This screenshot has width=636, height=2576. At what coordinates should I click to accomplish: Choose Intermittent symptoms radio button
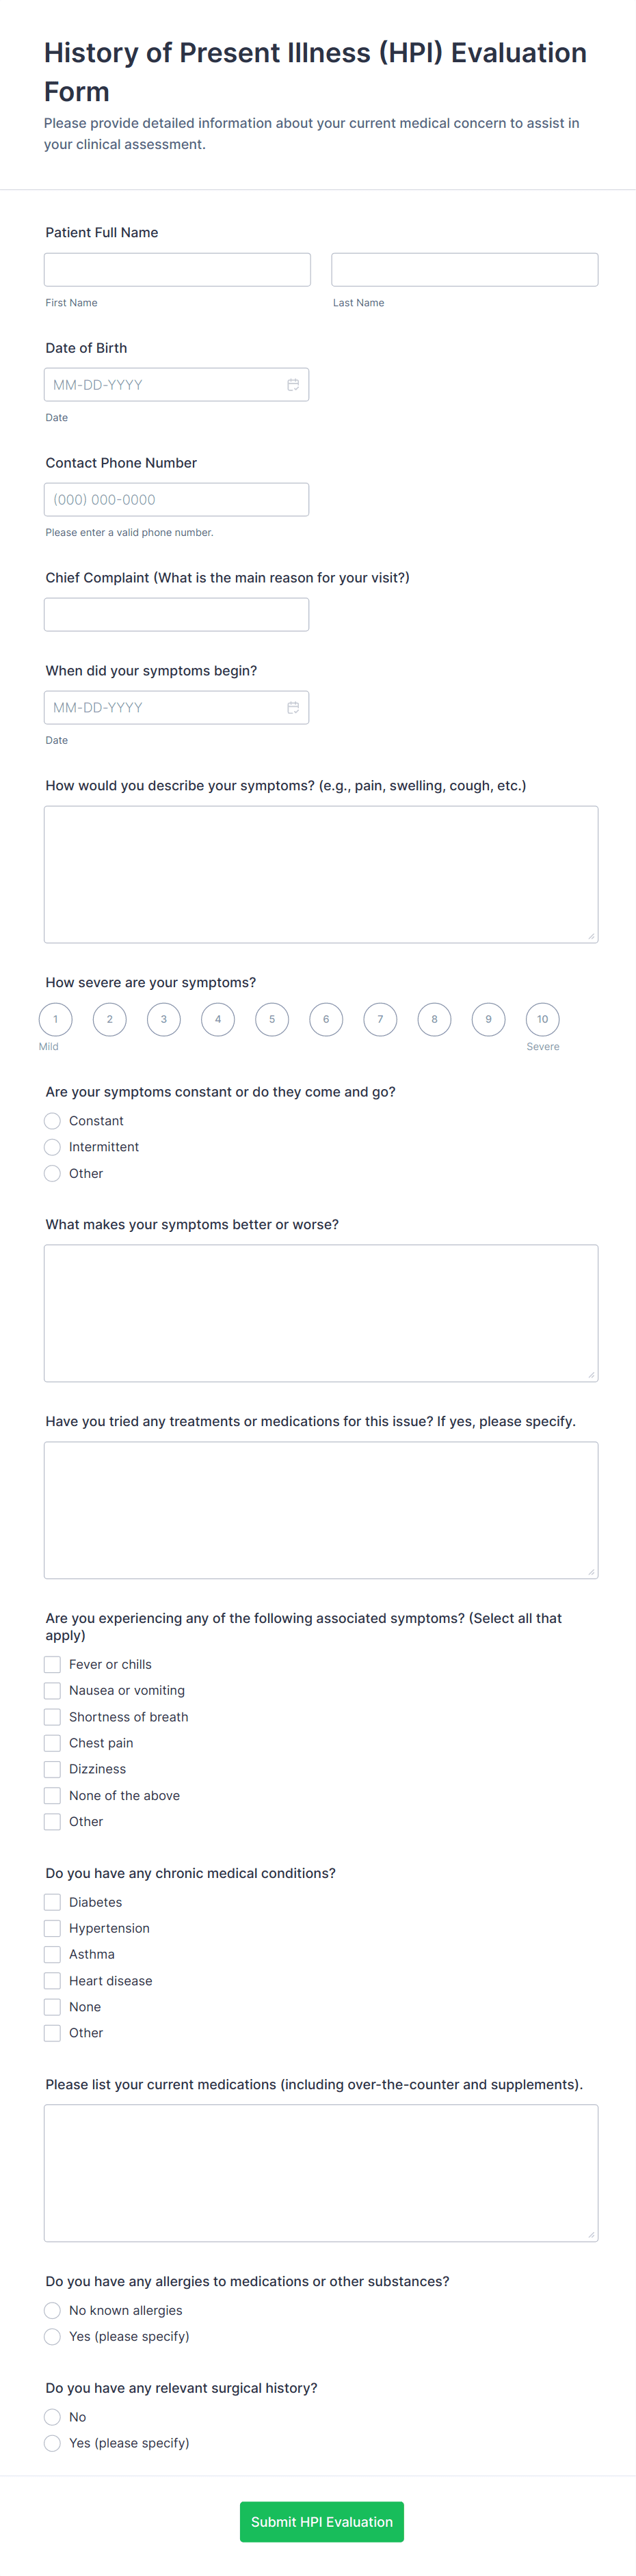[53, 1147]
